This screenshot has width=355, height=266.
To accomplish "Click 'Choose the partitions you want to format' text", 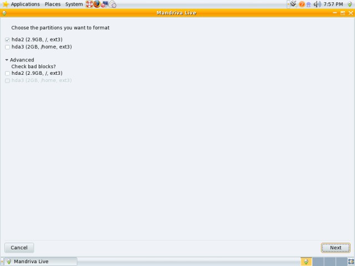I will coord(60,28).
